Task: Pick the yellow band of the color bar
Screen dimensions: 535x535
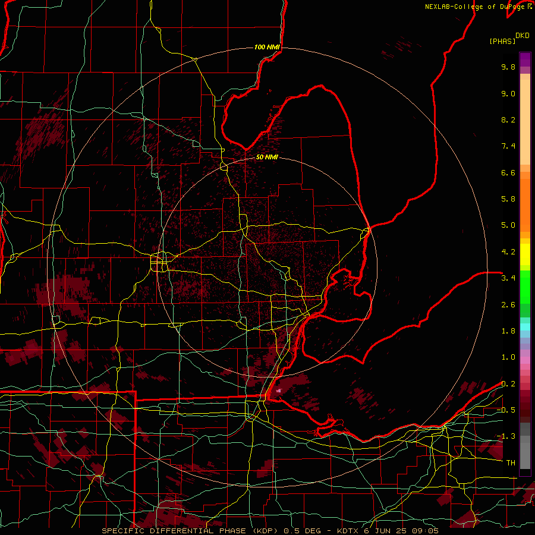Action: pos(525,254)
